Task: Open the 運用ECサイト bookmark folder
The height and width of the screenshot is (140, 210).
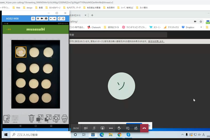Action: [111, 27]
